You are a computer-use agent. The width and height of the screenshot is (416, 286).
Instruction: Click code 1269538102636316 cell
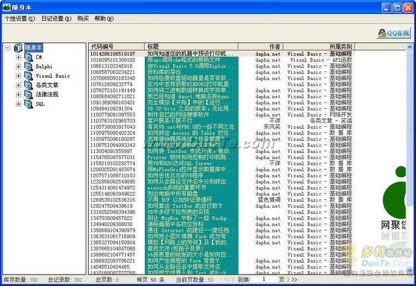[x=113, y=200]
